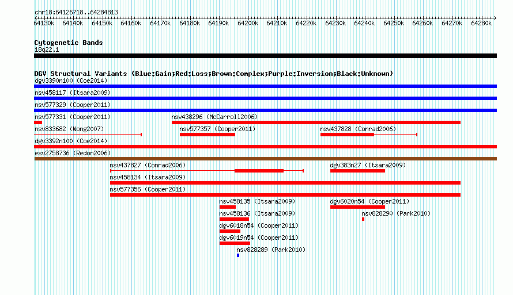This screenshot has height=295, width=513.
Task: Select the tiny red nsv828290 marker
Action: 363,219
